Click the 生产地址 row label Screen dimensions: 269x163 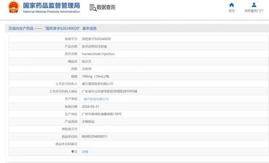click(71, 114)
